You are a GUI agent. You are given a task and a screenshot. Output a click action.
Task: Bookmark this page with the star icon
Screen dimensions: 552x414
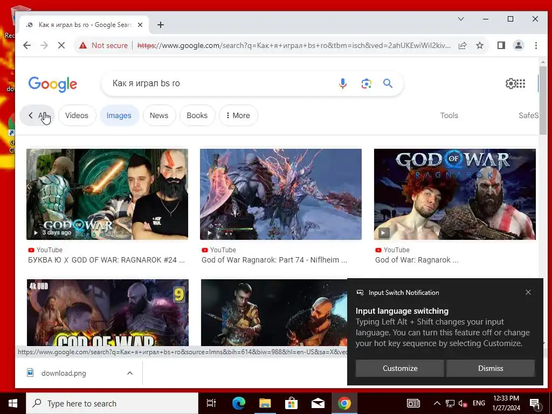(480, 45)
